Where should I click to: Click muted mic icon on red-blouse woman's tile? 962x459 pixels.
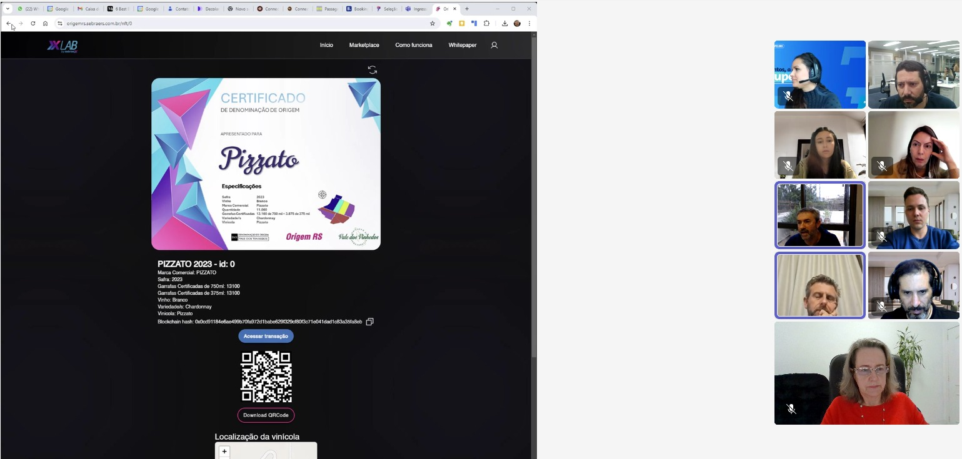click(791, 409)
